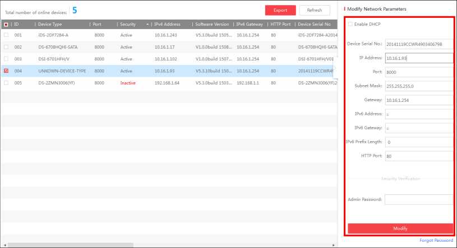Click into the IP Address field
The width and height of the screenshot is (457, 248).
pyautogui.click(x=418, y=58)
